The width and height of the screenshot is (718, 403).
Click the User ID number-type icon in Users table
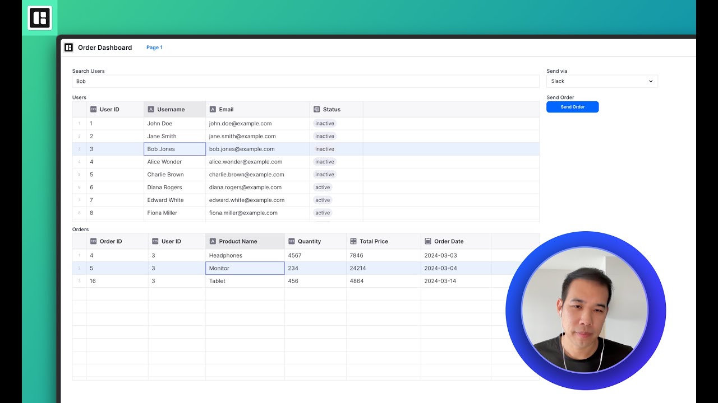pos(93,110)
